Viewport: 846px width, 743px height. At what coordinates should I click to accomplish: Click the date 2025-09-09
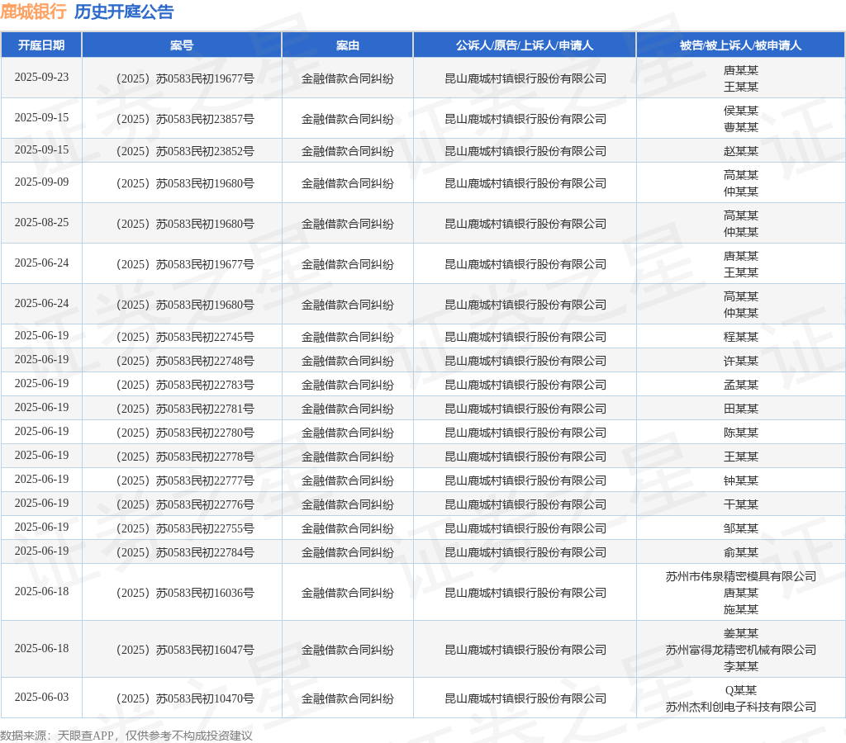point(41,182)
